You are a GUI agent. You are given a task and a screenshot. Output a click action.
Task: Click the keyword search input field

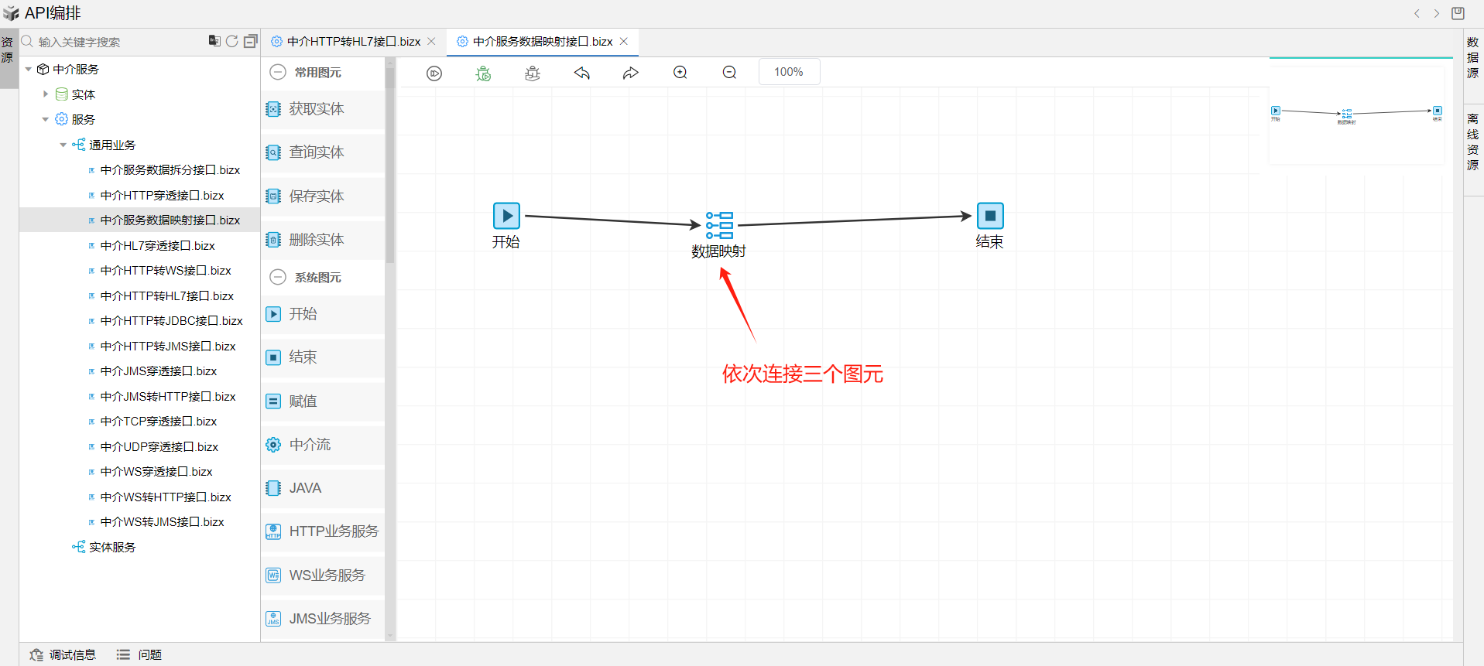tap(120, 42)
